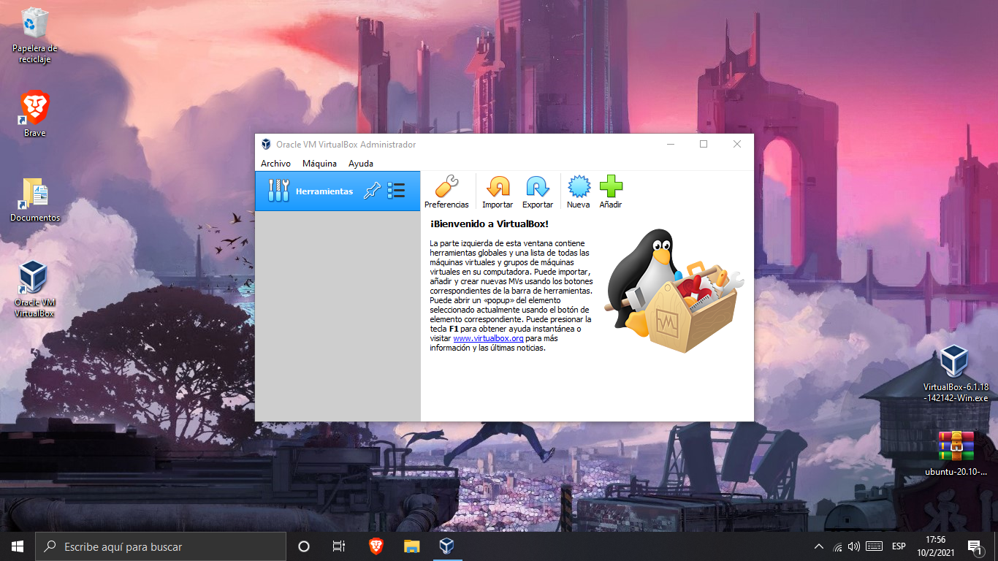
Task: Select the Herramientas item in sidebar
Action: (338, 191)
